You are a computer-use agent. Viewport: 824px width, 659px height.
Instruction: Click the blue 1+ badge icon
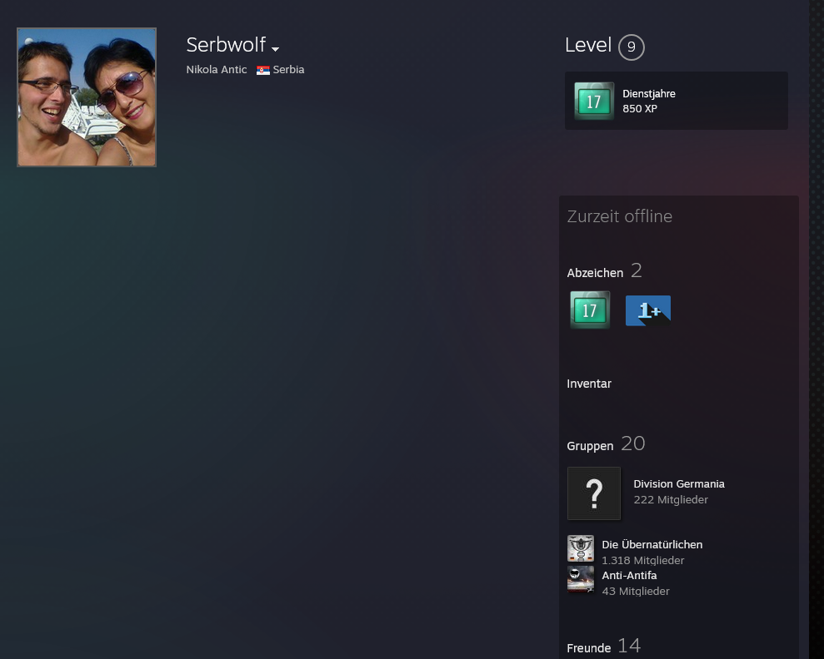pyautogui.click(x=648, y=310)
